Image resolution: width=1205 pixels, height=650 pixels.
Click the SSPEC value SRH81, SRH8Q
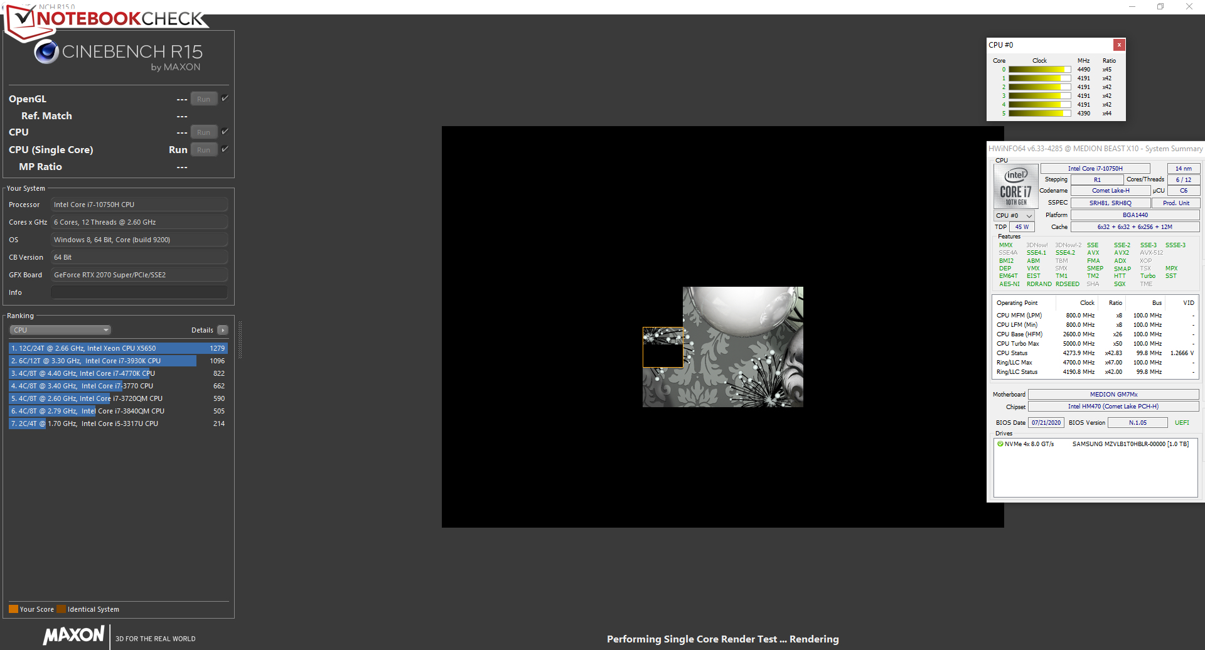coord(1110,203)
